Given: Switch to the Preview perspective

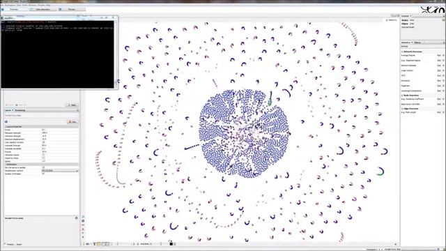Looking at the screenshot, I should point(72,9).
